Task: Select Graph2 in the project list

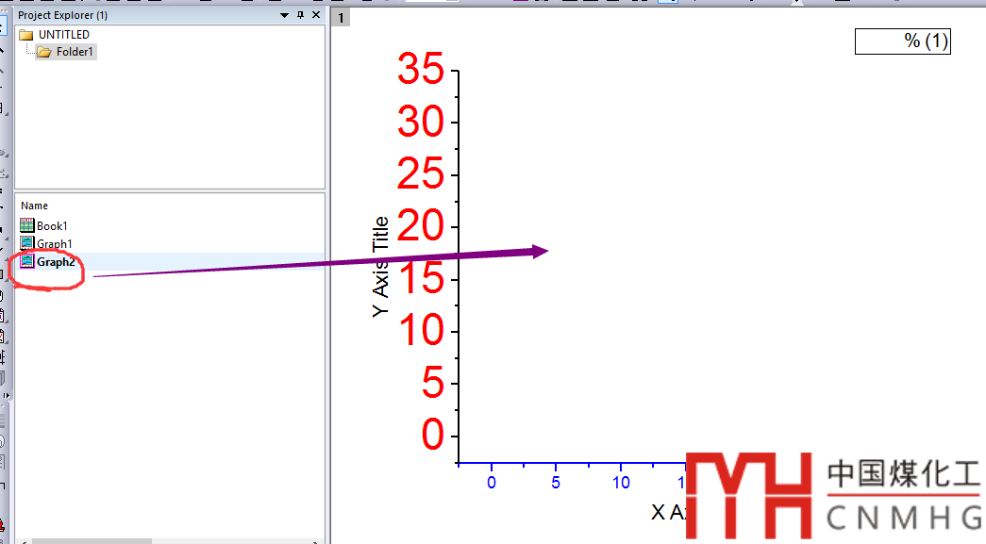Action: [48, 262]
